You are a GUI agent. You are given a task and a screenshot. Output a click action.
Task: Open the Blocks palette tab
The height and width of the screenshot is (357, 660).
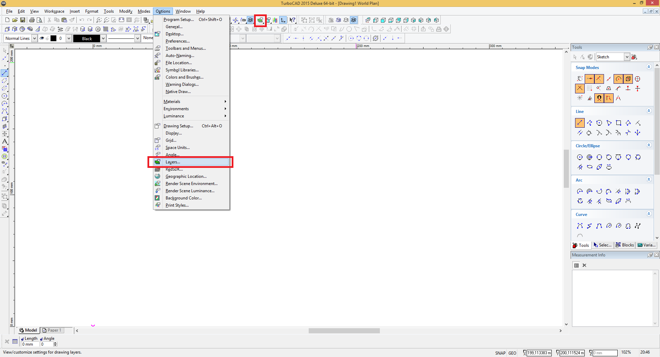[625, 245]
